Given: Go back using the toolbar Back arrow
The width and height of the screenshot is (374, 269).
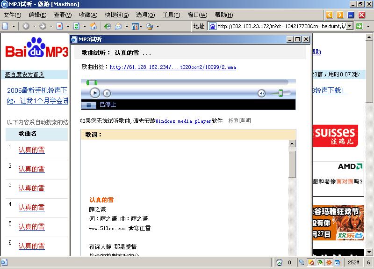Looking at the screenshot, I should 26,26.
